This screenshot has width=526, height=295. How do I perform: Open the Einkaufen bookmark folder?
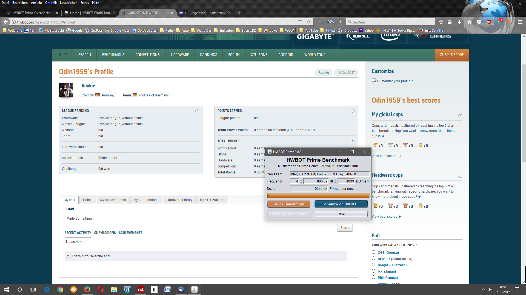click(x=224, y=30)
